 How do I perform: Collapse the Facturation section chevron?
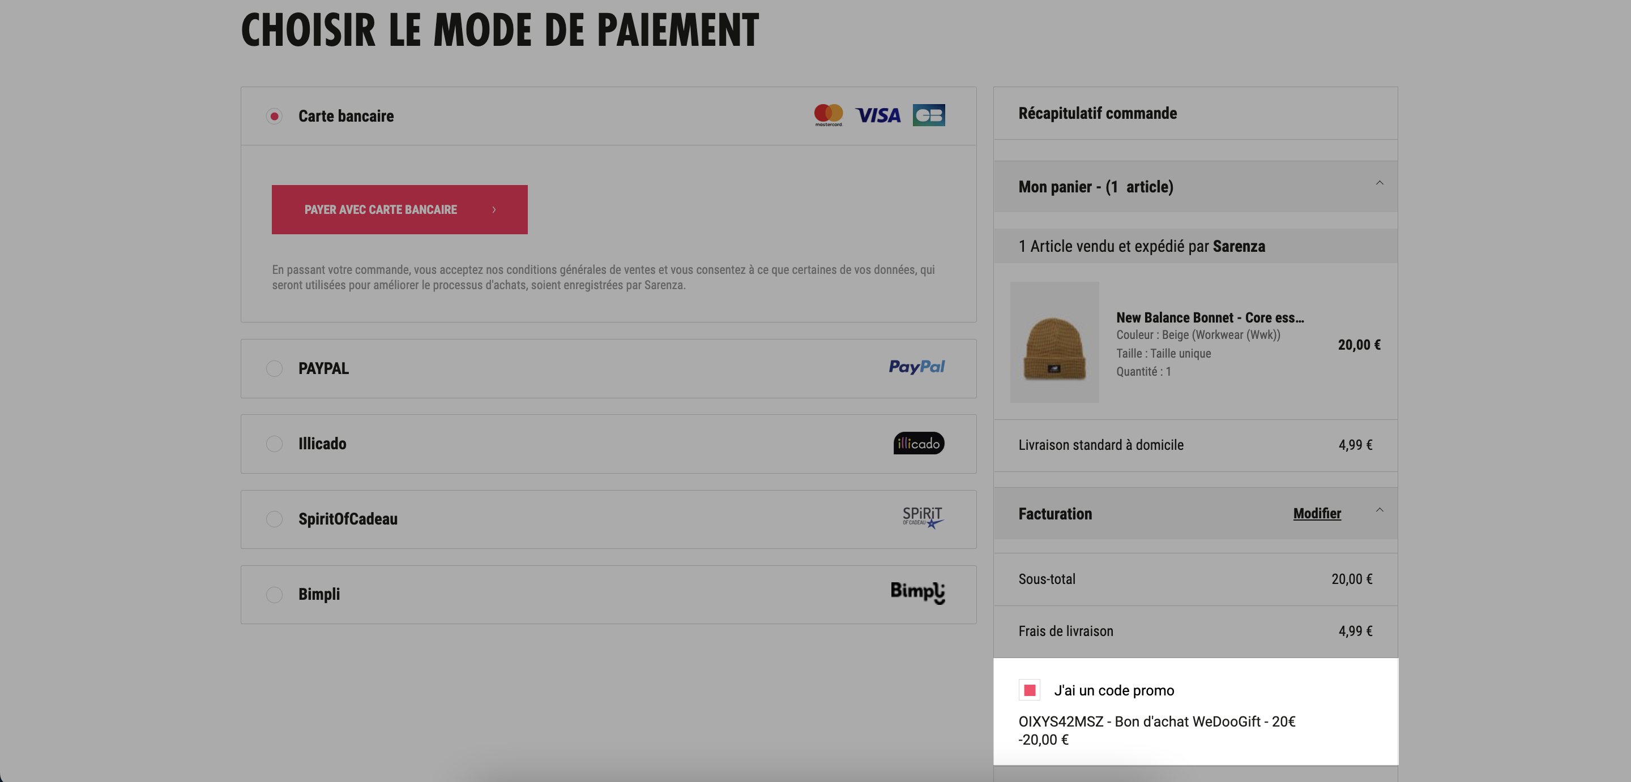[x=1379, y=510]
